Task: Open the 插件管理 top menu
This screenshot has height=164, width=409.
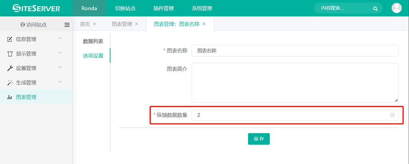Action: [163, 8]
